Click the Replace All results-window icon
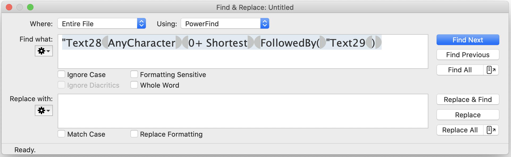 [x=491, y=130]
